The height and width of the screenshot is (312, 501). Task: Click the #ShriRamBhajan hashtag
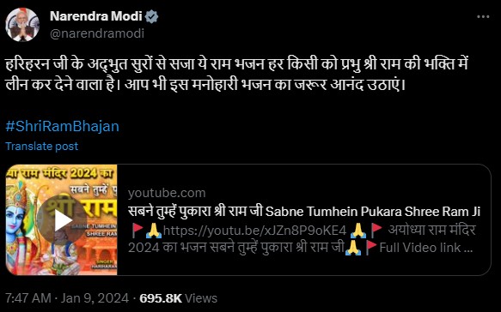click(63, 126)
